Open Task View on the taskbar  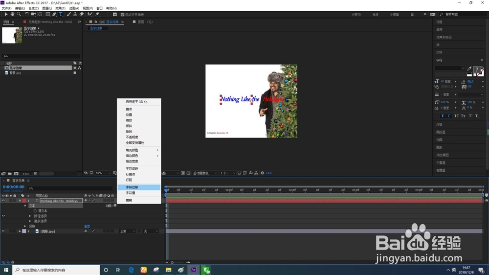pos(118,270)
